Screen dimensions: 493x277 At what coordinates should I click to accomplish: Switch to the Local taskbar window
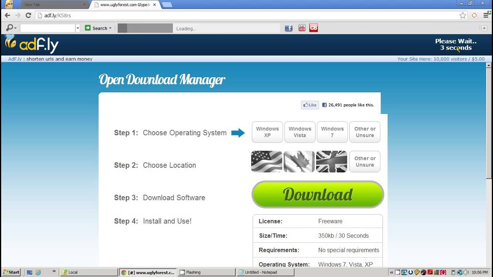pyautogui.click(x=89, y=272)
